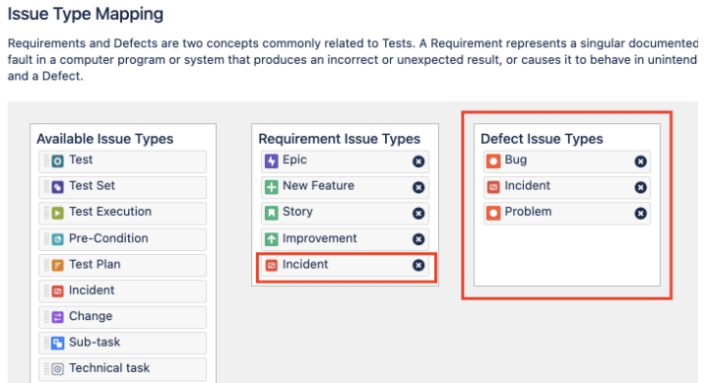Remove Bug from Defect Issue Types
Screen dimensions: 707x383
tap(640, 161)
